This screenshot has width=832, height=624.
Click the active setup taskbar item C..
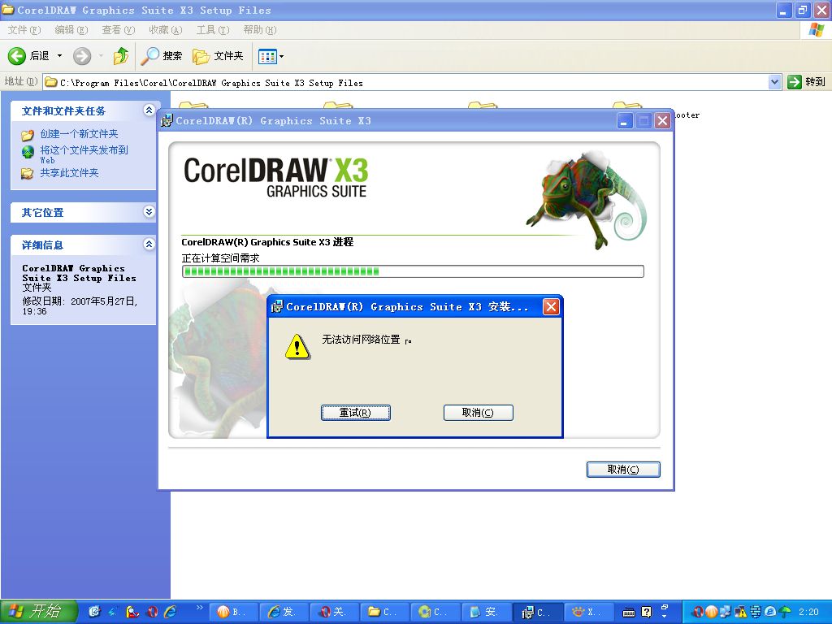(x=538, y=612)
